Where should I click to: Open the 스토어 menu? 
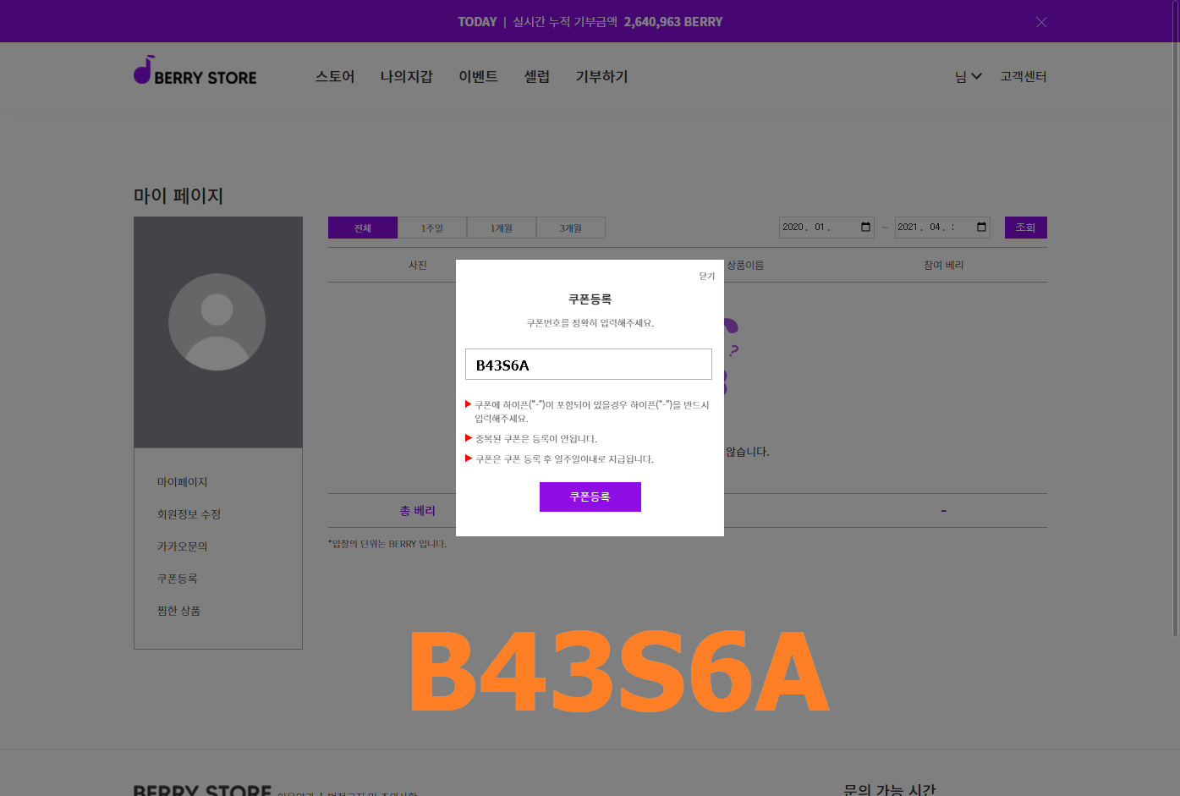335,76
